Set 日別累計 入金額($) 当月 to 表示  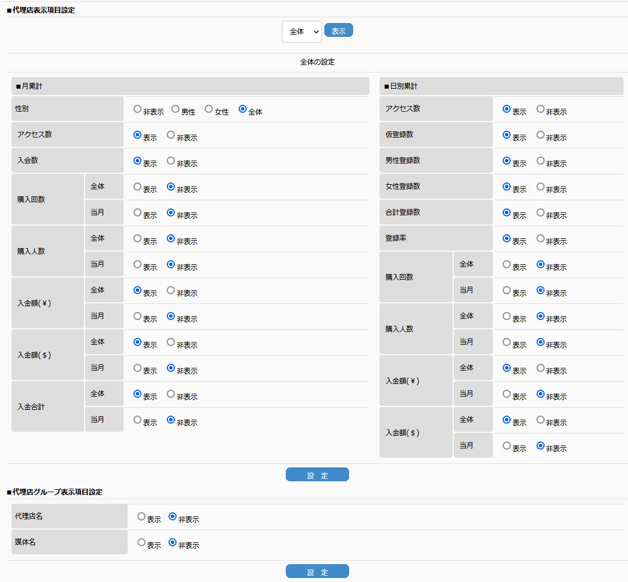[507, 446]
